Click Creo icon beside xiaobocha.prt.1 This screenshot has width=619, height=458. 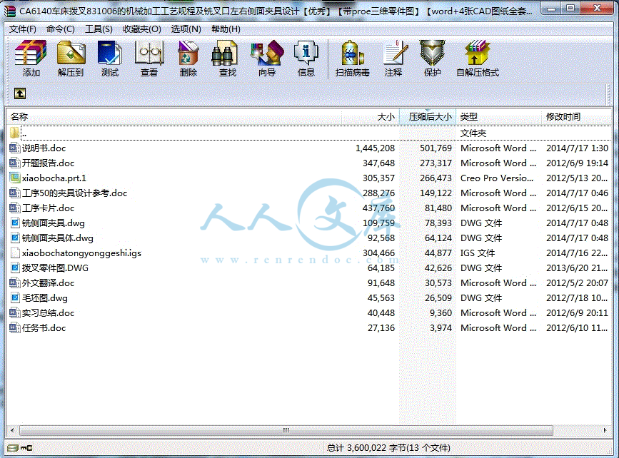tap(14, 178)
